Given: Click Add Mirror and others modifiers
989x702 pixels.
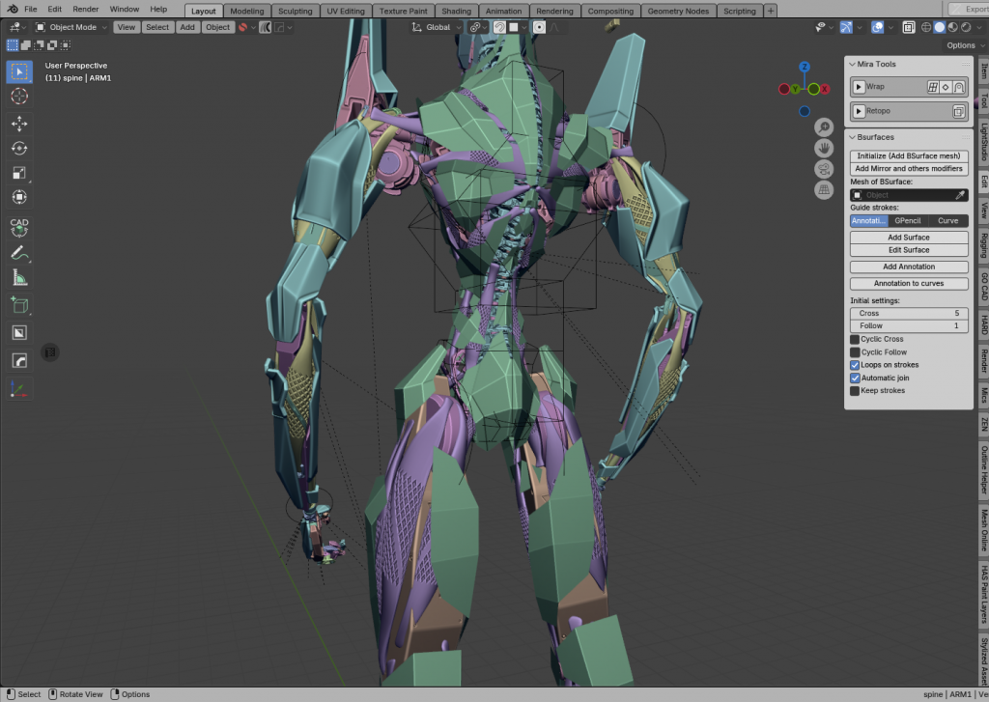Looking at the screenshot, I should point(909,168).
